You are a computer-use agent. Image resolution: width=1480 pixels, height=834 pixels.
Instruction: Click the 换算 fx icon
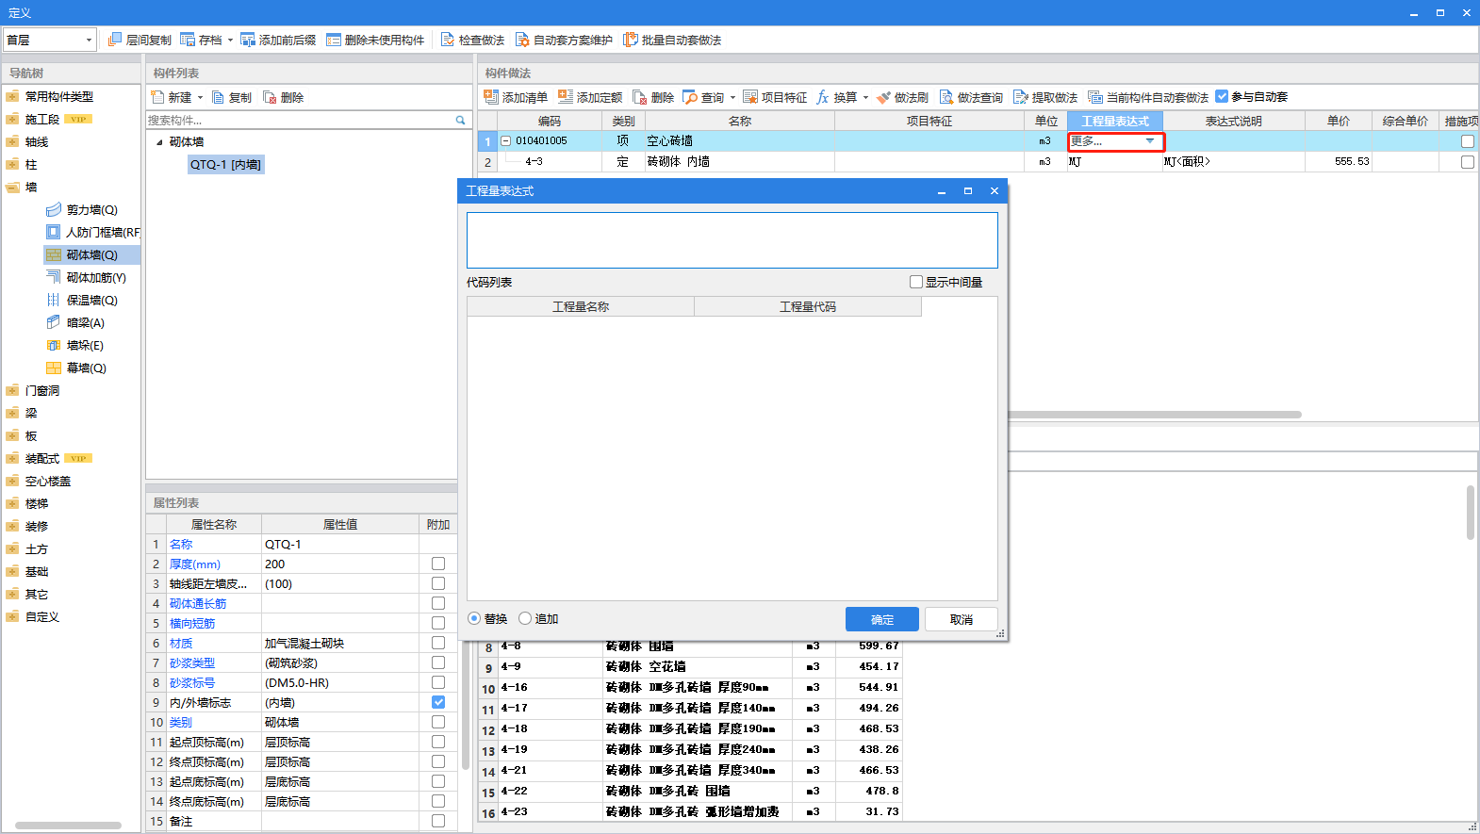[x=823, y=97]
